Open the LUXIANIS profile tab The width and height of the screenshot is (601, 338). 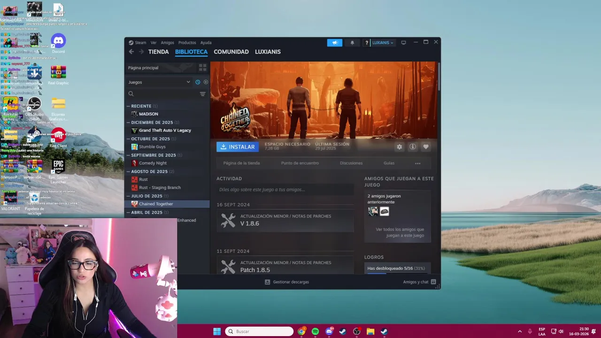point(268,52)
